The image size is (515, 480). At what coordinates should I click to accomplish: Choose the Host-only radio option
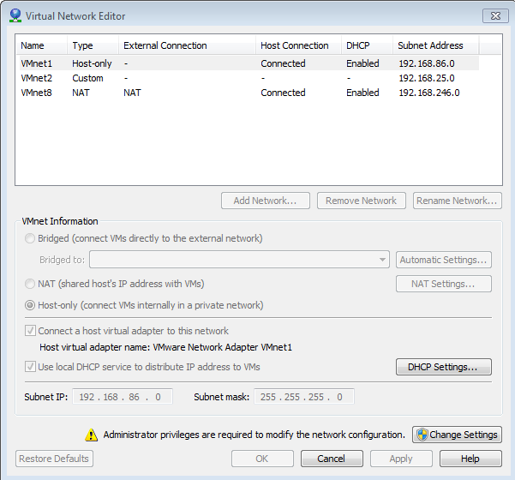point(31,305)
